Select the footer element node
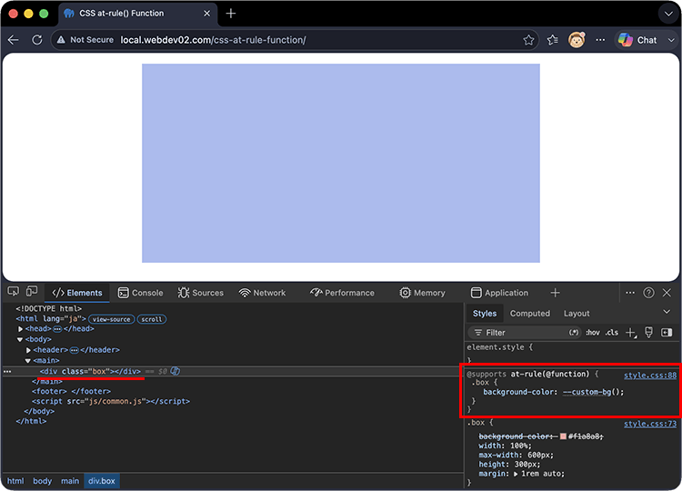This screenshot has width=682, height=491. click(71, 391)
